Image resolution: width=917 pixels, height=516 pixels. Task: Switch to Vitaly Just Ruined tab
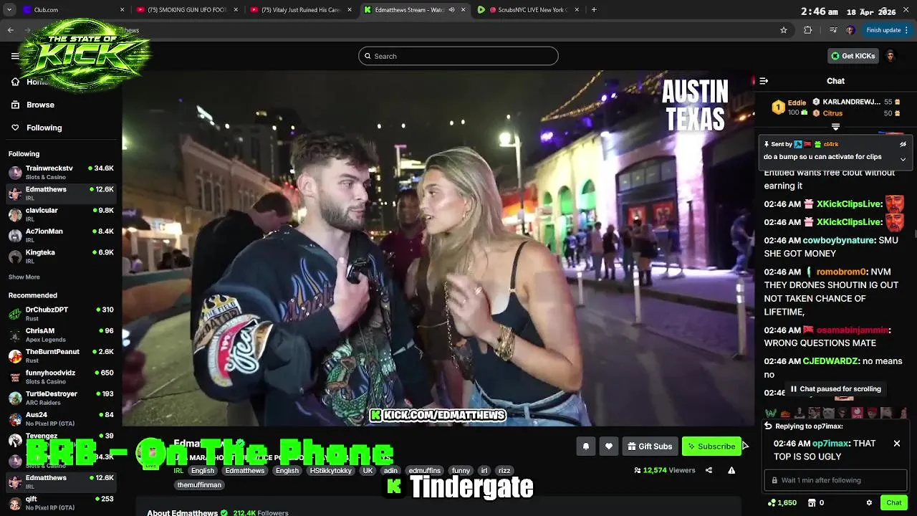(301, 10)
